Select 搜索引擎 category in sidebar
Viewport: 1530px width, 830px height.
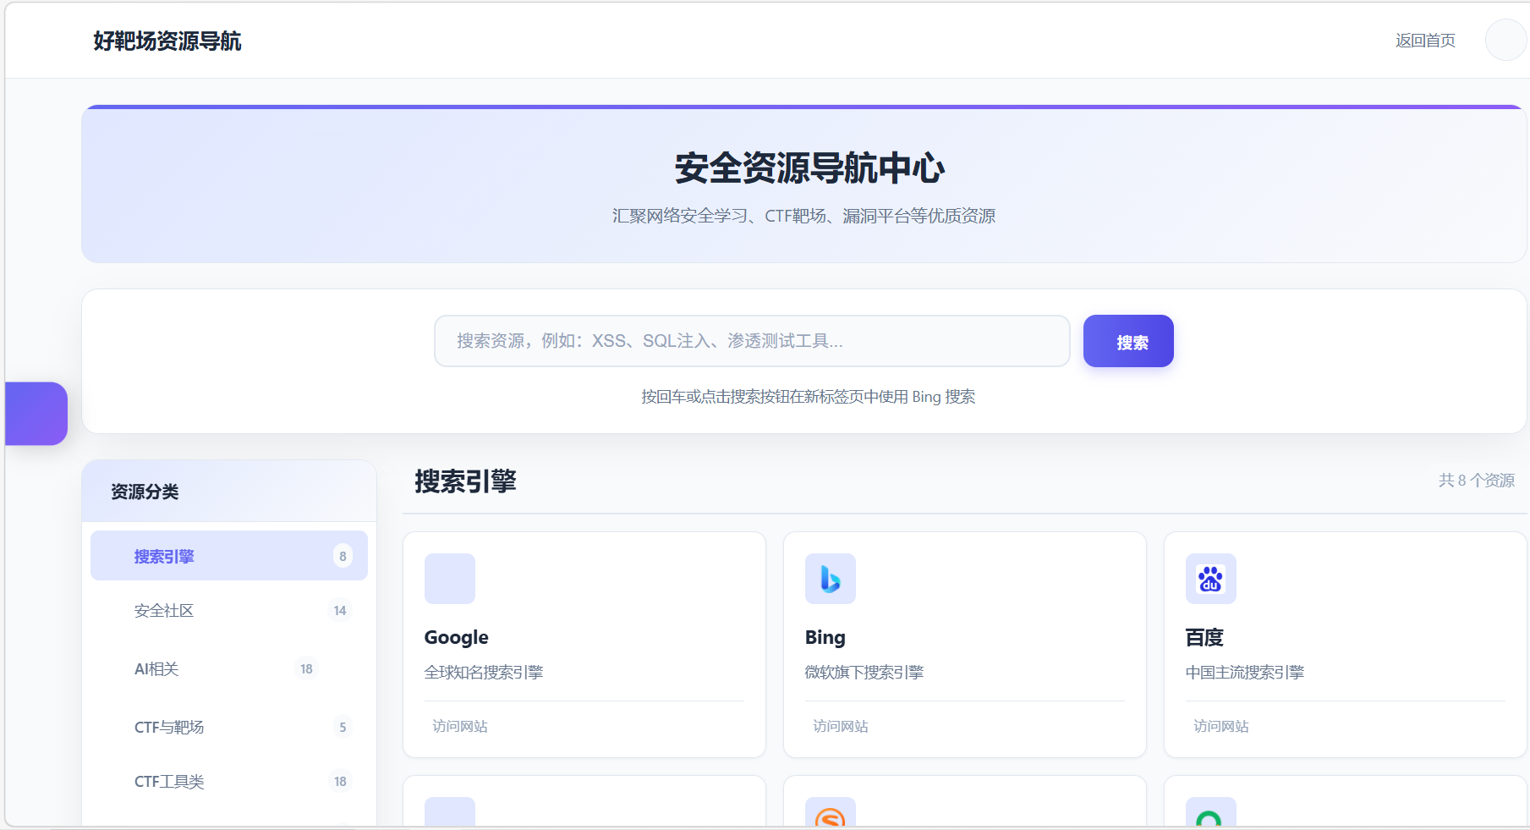tap(229, 556)
